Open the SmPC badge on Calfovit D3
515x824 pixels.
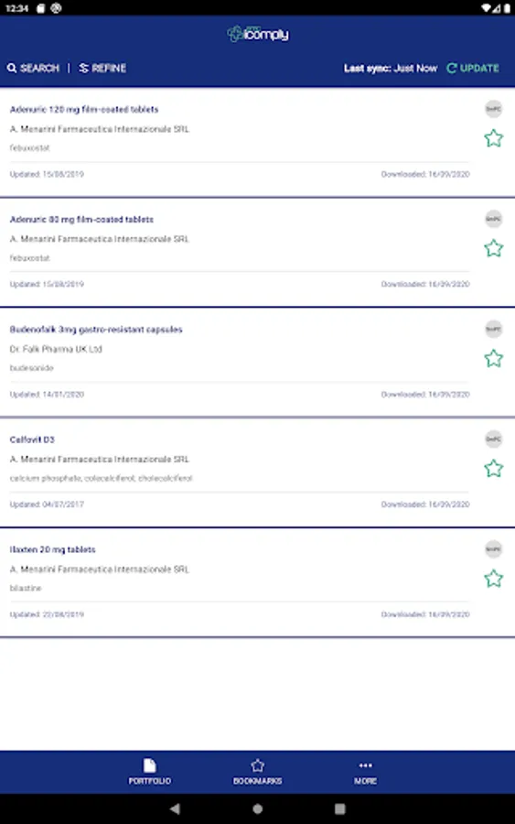pos(493,439)
